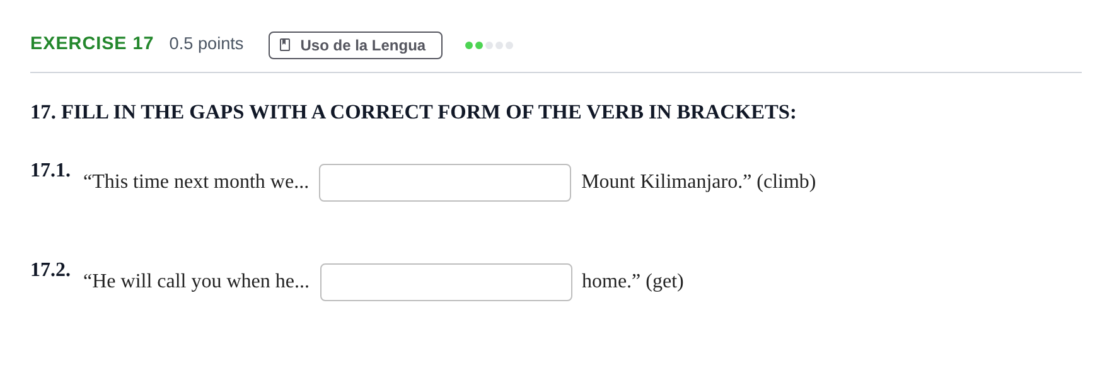Screen dimensions: 1112x368
Task: Click the last gray difficulty dot
Action: [x=509, y=45]
